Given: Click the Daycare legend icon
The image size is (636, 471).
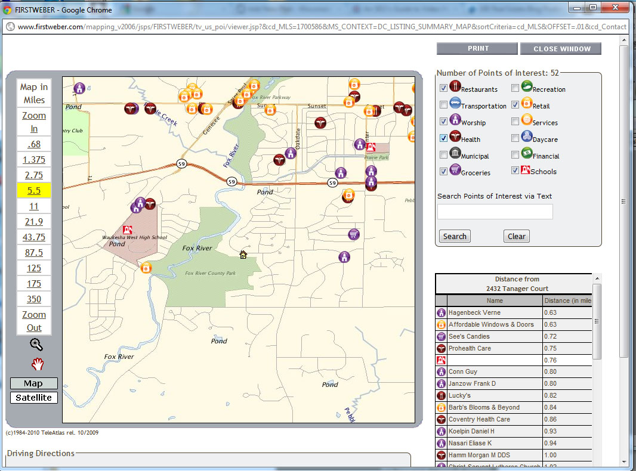Looking at the screenshot, I should tap(526, 136).
